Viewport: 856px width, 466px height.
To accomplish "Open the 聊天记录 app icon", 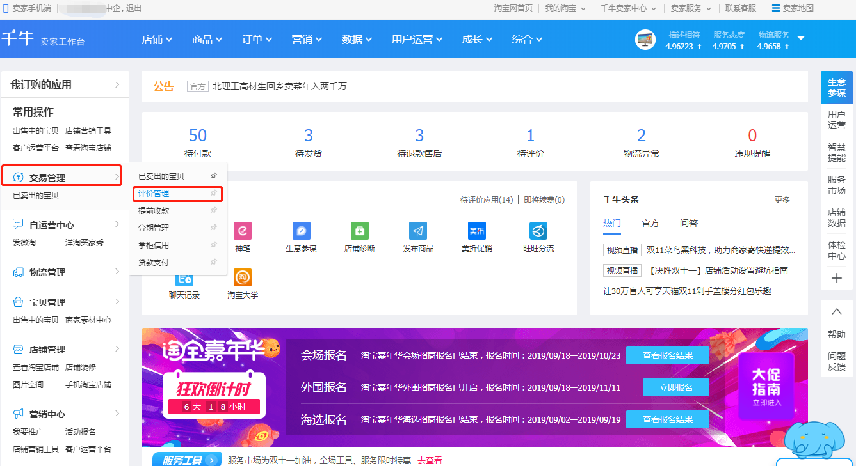I will tap(184, 277).
